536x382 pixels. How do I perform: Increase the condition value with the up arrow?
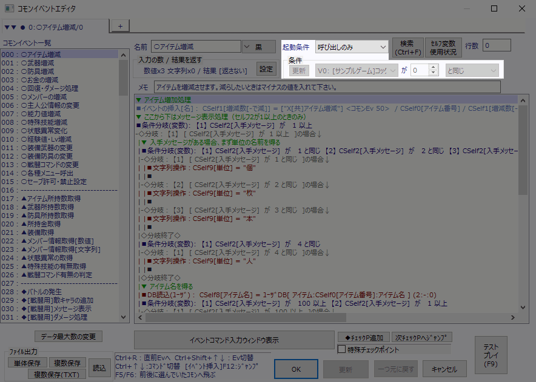tap(434, 67)
